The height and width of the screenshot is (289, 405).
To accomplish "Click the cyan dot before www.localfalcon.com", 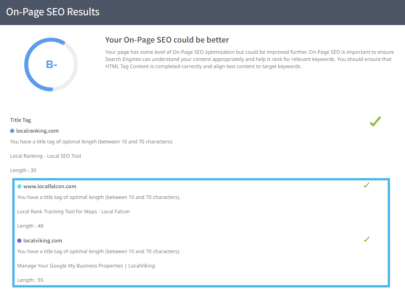I will point(19,186).
